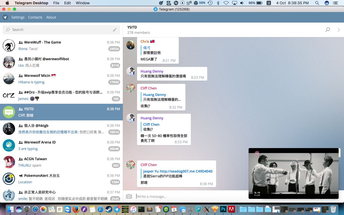Open the ##Orz chat row
Screen dimensions: 344x215
click(x=61, y=95)
